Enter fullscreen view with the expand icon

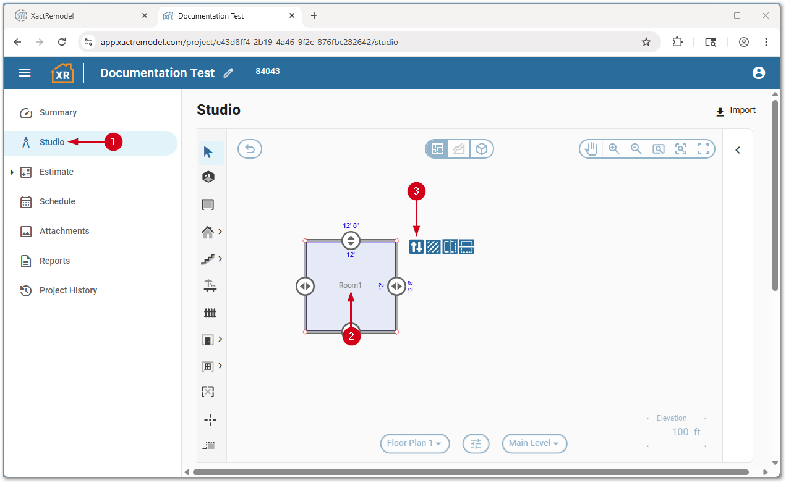(x=703, y=148)
